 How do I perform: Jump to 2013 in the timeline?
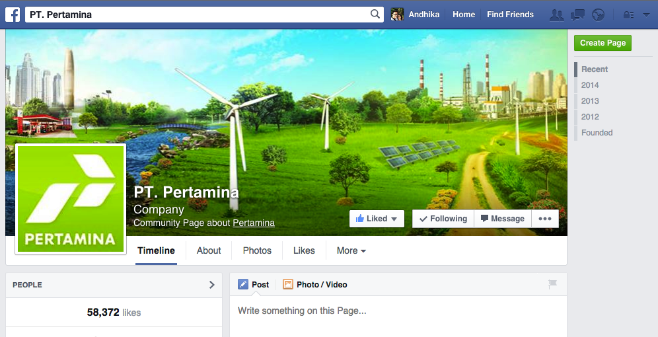coord(590,101)
